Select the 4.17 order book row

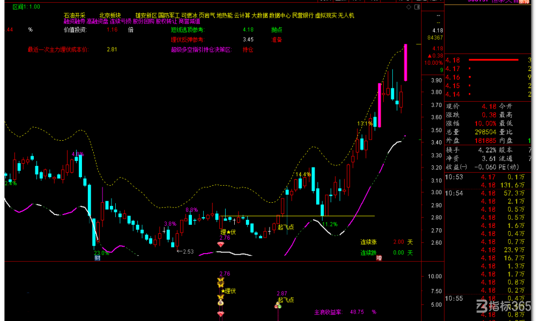[x=488, y=68]
